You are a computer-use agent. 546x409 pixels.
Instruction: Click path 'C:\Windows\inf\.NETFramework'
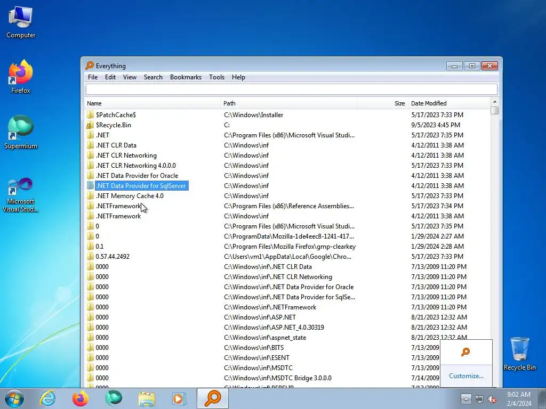tap(270, 307)
